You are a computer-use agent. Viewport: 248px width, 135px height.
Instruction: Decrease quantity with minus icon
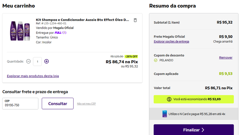pyautogui.click(x=28, y=61)
